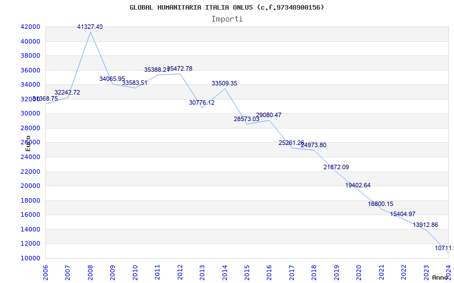This screenshot has width=454, height=283.
Task: Click the 33583.51 data label
Action: click(134, 83)
